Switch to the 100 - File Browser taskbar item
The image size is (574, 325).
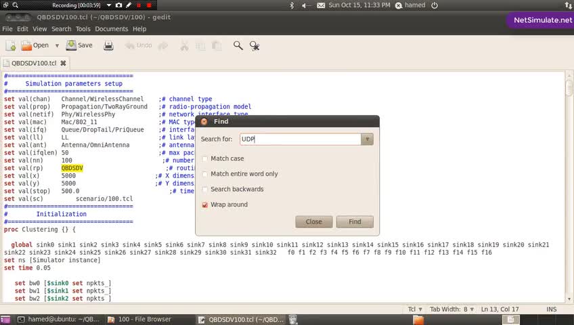tap(140, 320)
